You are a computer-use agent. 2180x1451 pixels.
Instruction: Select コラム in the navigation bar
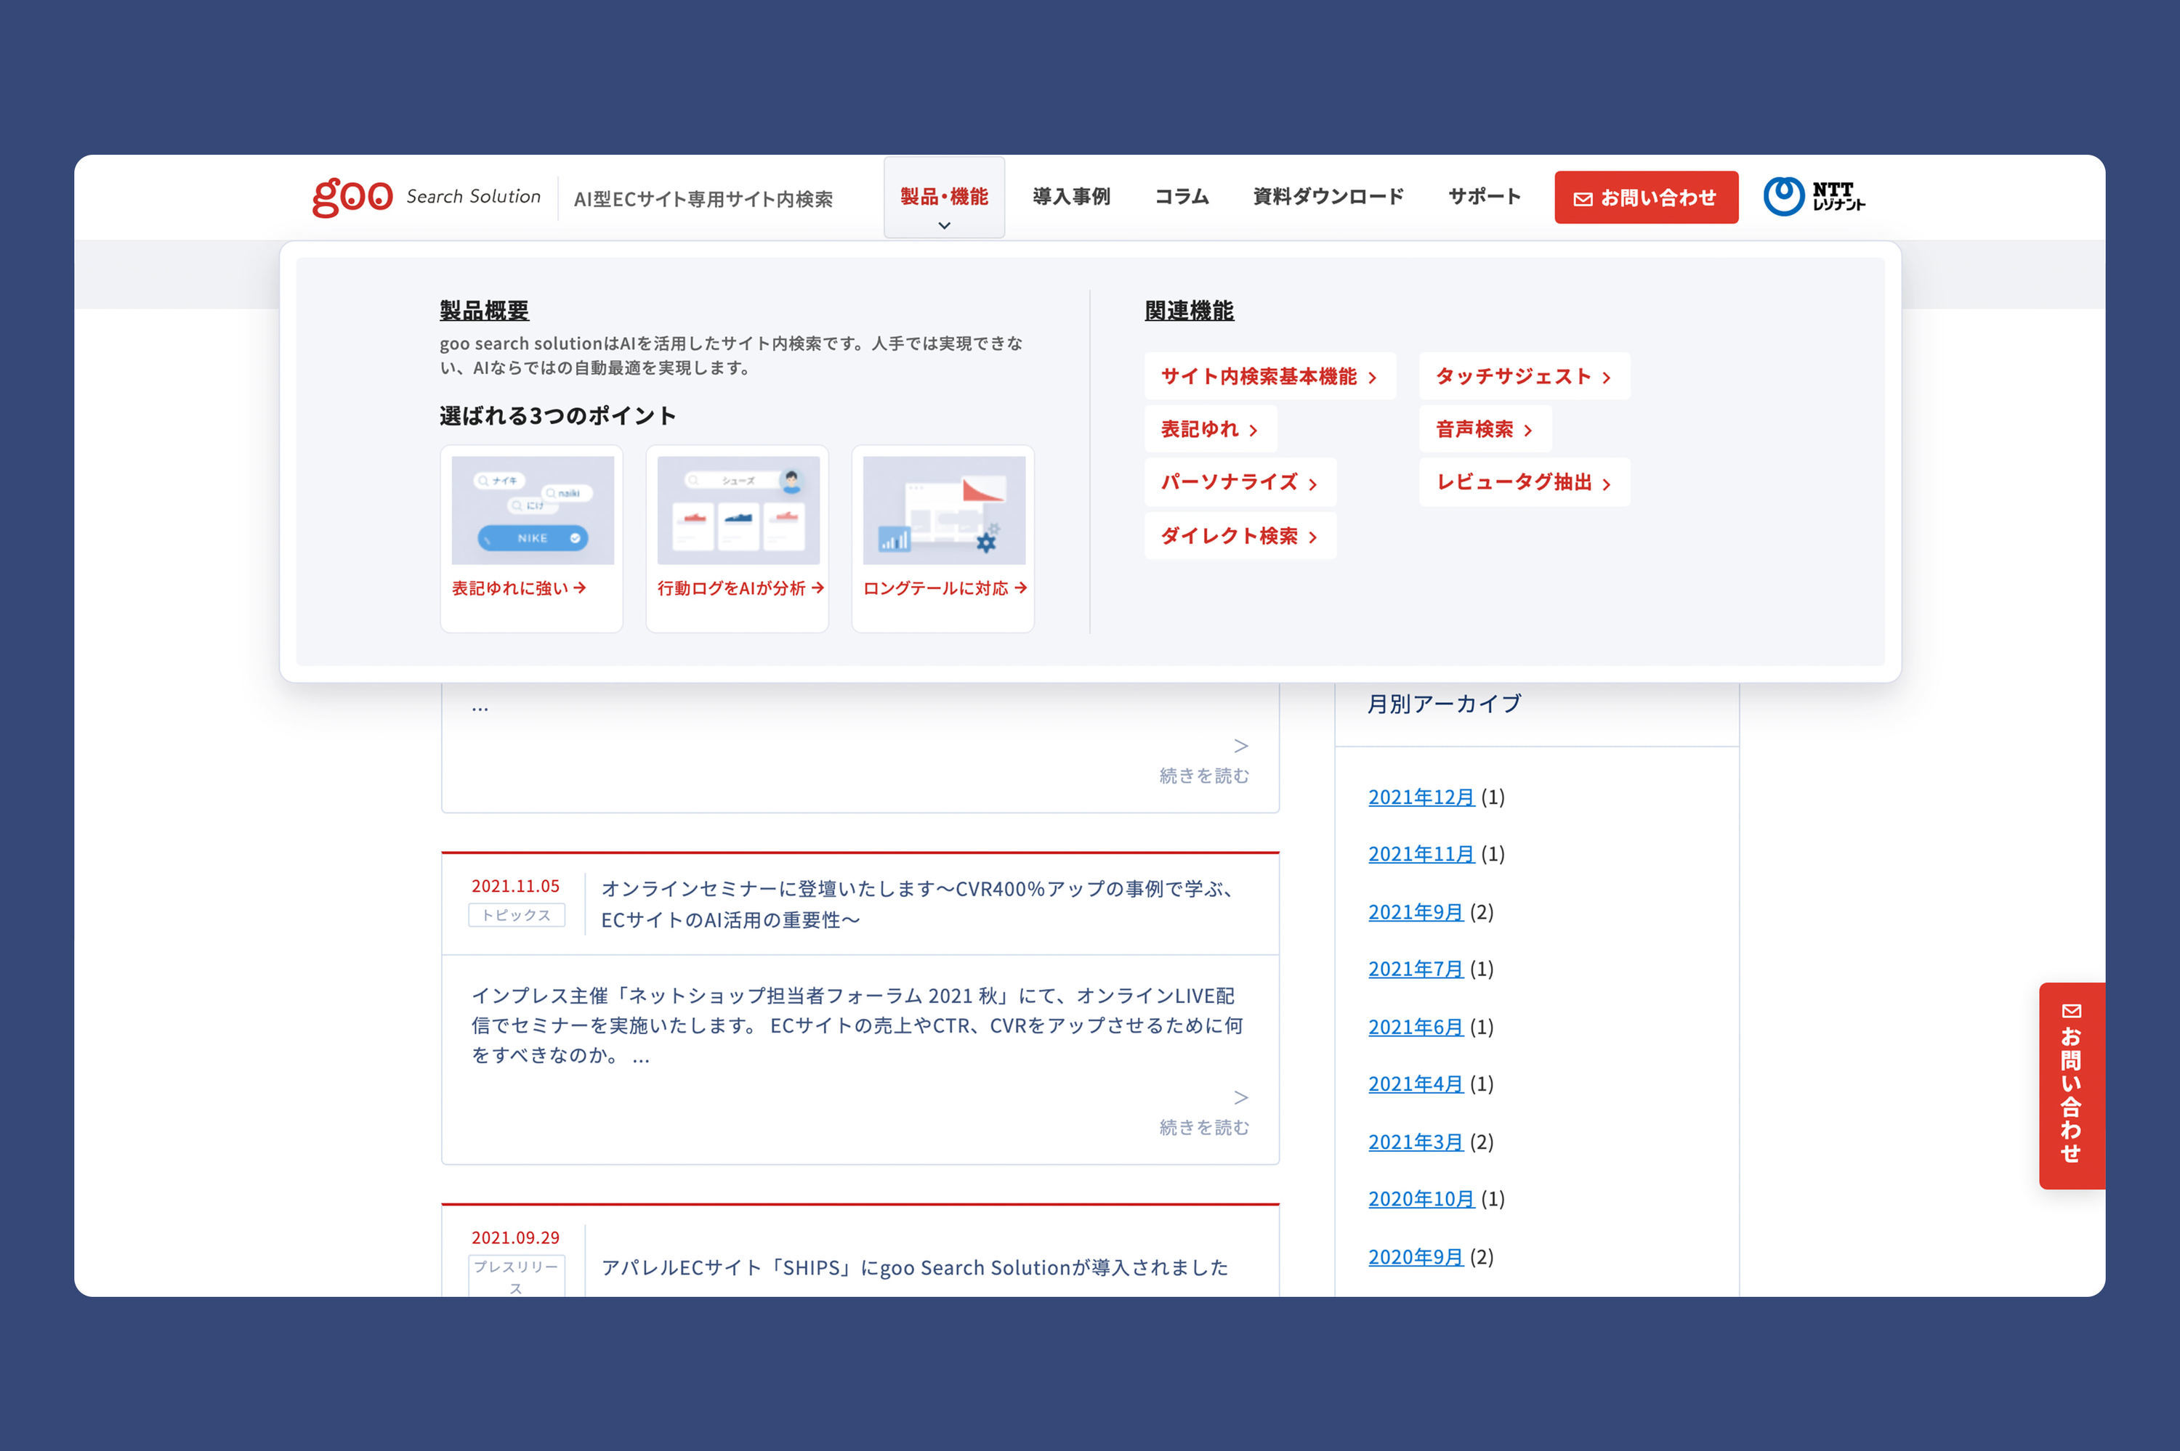1181,196
